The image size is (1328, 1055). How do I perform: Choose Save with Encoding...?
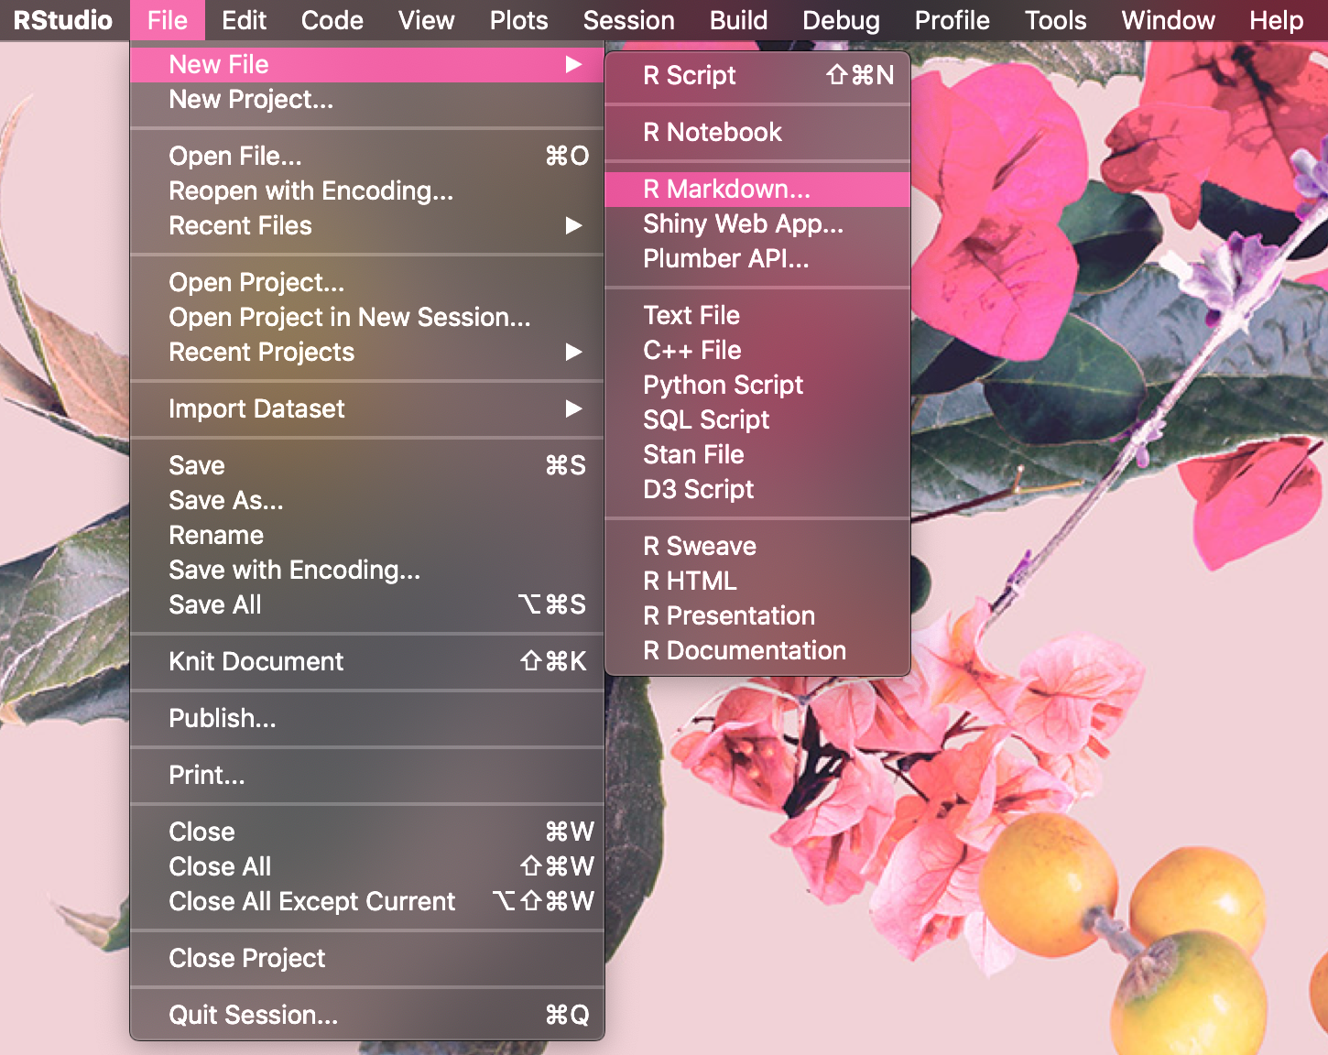pos(367,570)
